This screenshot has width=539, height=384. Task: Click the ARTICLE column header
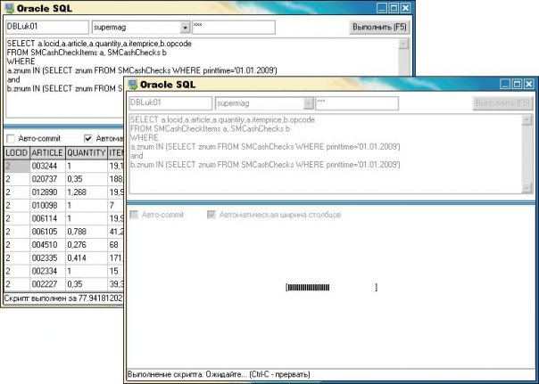47,153
